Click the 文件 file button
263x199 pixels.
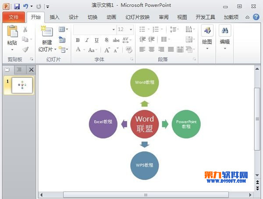14,17
